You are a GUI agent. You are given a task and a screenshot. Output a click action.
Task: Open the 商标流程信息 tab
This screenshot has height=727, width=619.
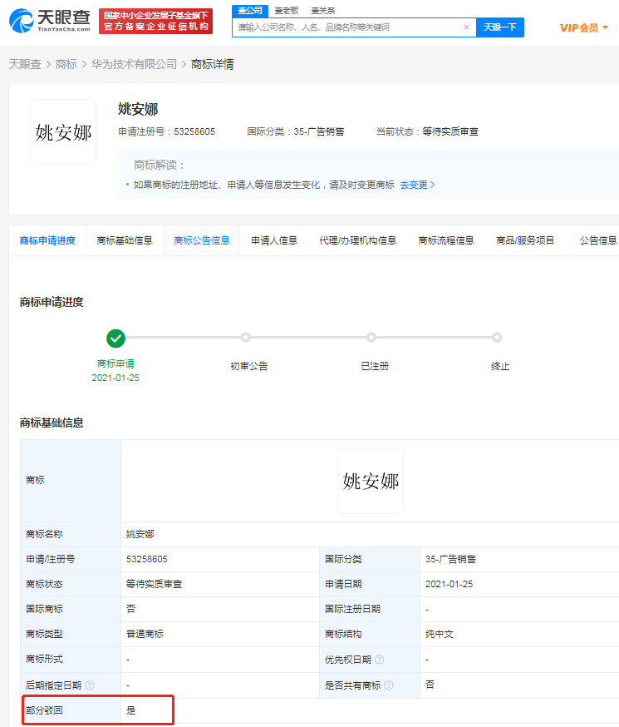(x=445, y=240)
